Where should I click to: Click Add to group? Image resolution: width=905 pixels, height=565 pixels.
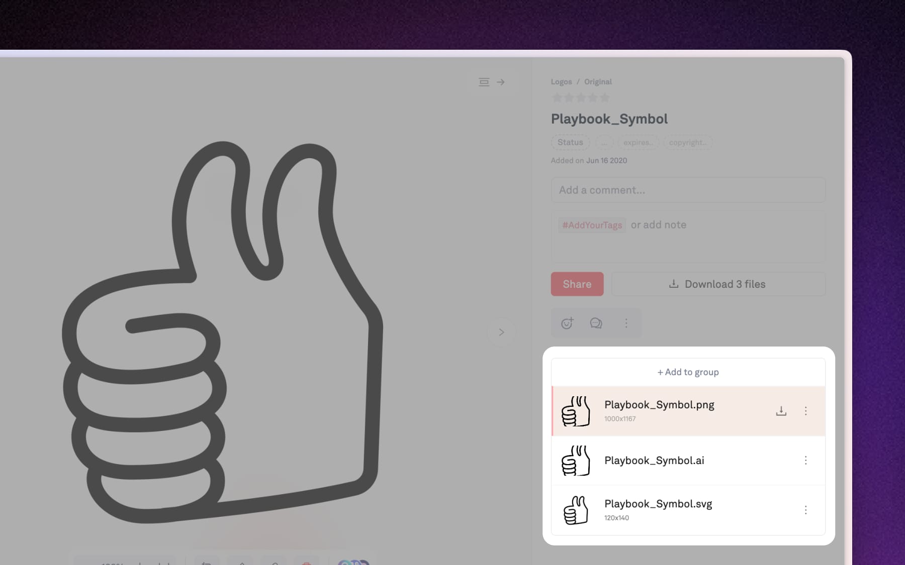point(688,372)
